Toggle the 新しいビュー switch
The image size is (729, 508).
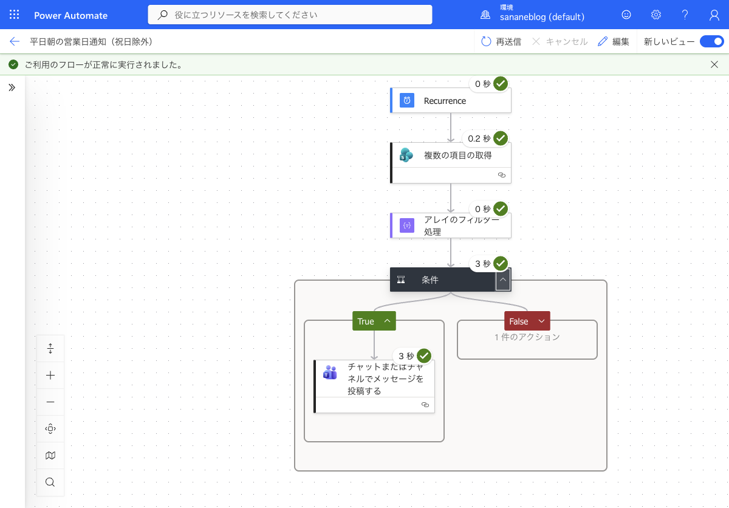coord(711,41)
